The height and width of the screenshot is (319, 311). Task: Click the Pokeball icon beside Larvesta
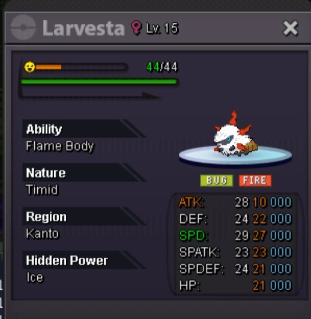(x=23, y=27)
